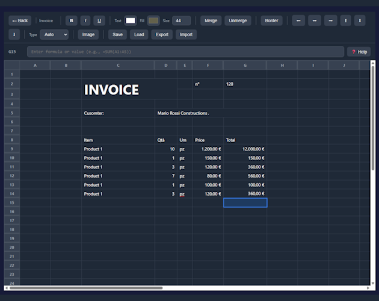
Task: Open the Help button with question mark
Action: [x=359, y=52]
